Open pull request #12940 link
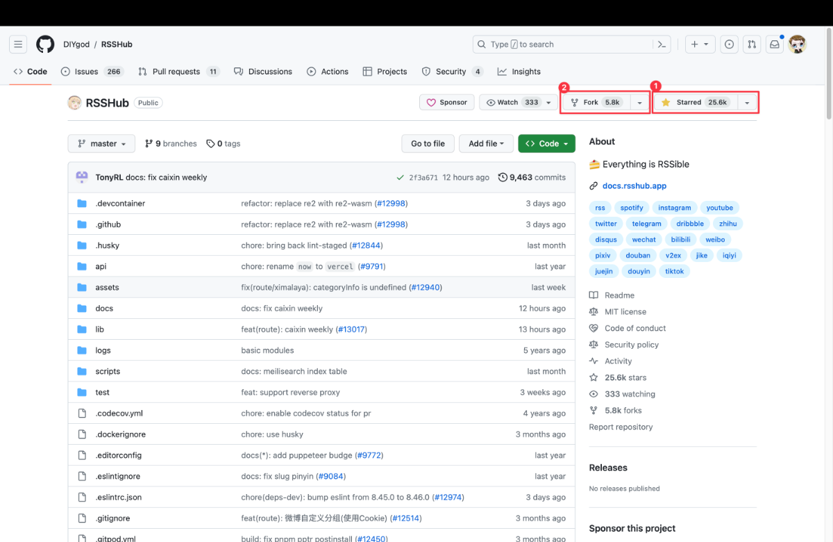The height and width of the screenshot is (542, 833). pos(426,288)
